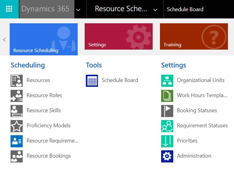Viewport: 234px width, 170px height.
Task: Click the Tools group heading
Action: click(x=94, y=65)
